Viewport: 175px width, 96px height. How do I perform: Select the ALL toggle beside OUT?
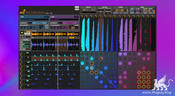(77, 38)
